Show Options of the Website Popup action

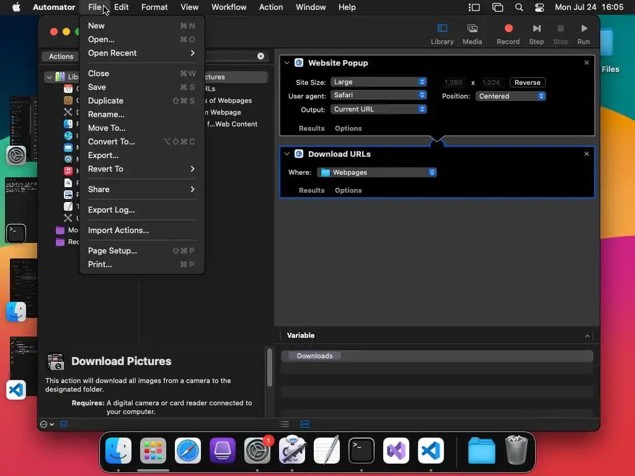(349, 128)
